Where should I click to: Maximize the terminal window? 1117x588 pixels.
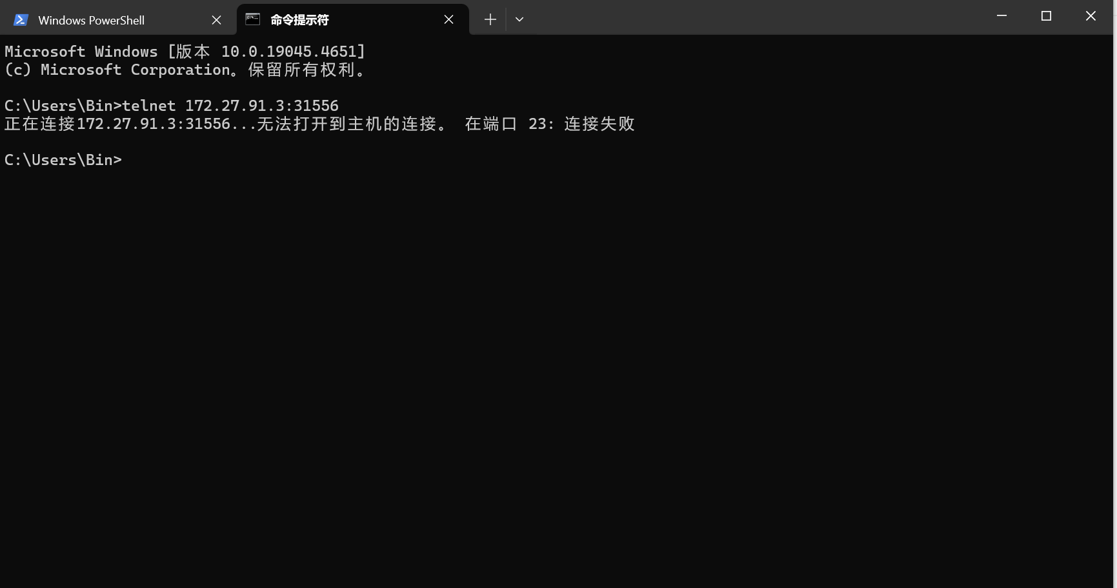pos(1047,16)
